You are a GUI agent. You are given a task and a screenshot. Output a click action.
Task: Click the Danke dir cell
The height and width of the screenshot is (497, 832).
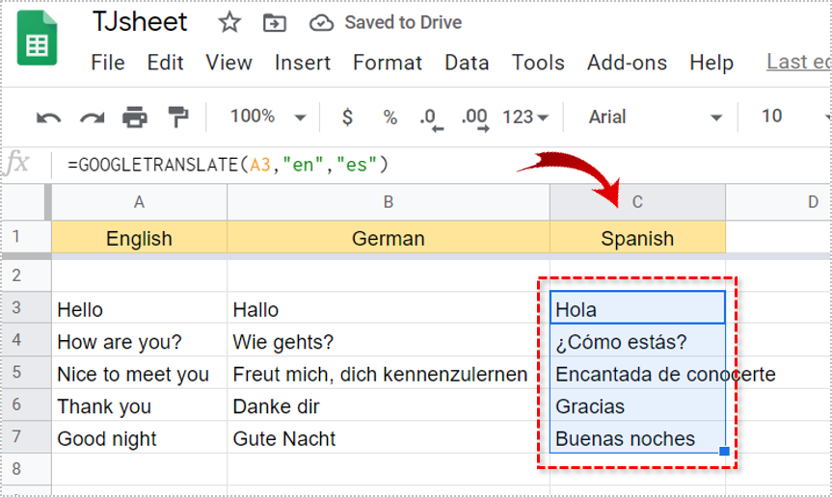389,405
